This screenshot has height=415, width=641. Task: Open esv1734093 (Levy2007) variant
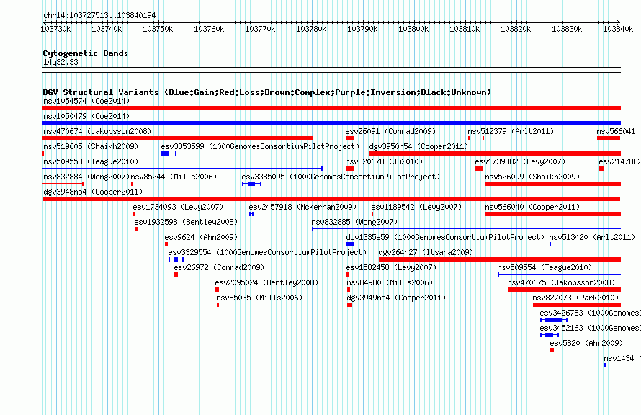(x=178, y=207)
